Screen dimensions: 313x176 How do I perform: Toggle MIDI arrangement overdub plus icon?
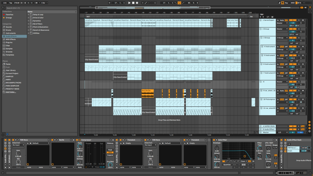[x=143, y=3]
